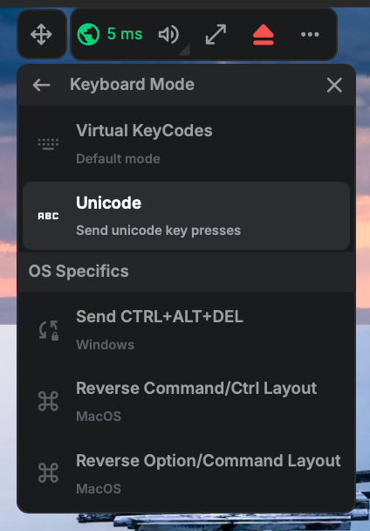Expand the audio options corner triangle
Screen dimensions: 370x531
tap(186, 50)
